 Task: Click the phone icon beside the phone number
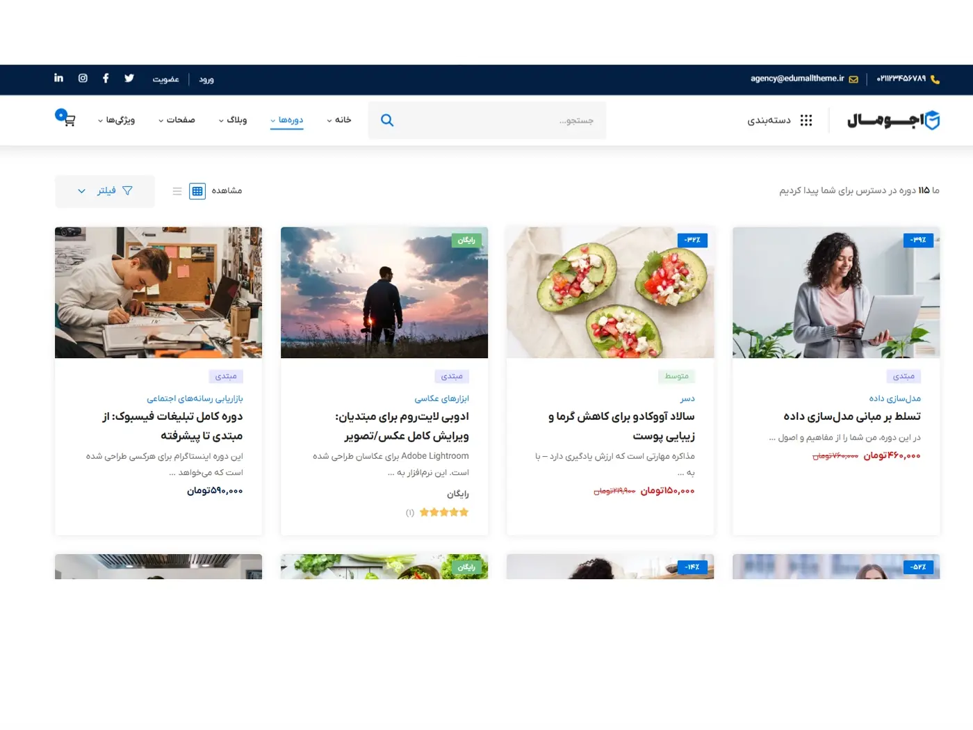(x=935, y=79)
